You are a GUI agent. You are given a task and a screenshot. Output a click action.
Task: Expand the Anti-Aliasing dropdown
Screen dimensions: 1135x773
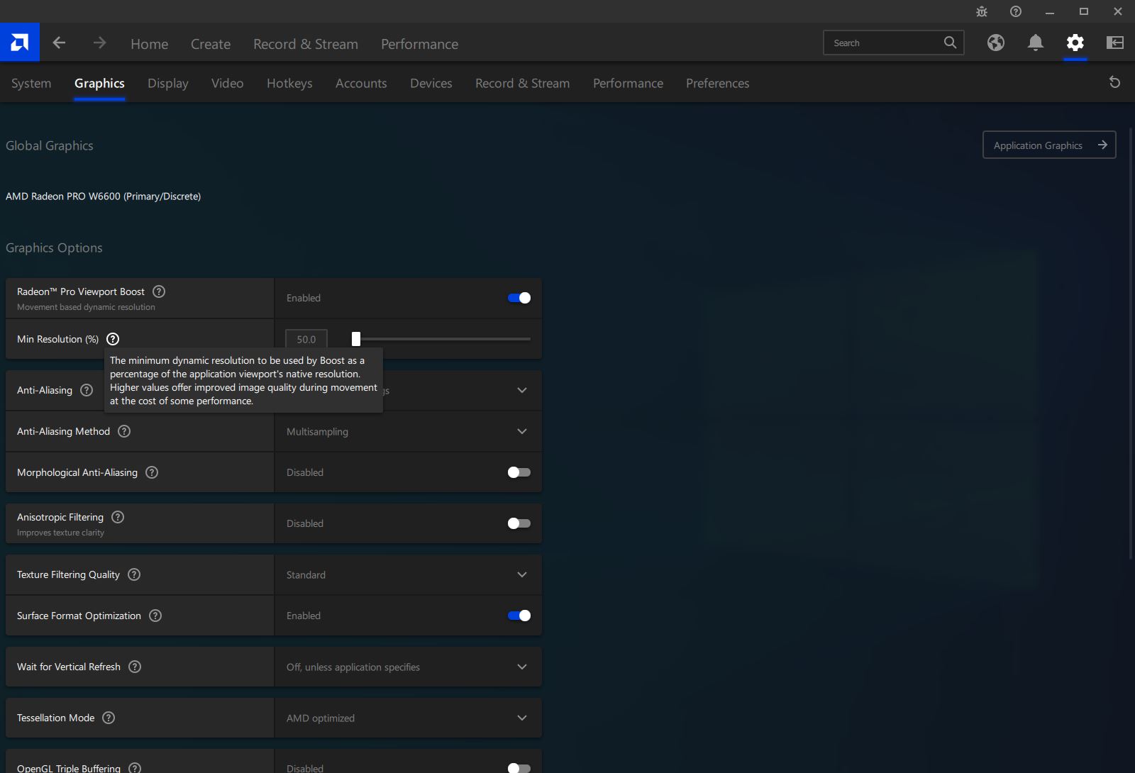tap(522, 390)
